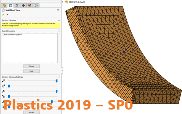182x114 pixels.
Task: Click the 2019-SP0 part icon
Action: click(x=67, y=2)
